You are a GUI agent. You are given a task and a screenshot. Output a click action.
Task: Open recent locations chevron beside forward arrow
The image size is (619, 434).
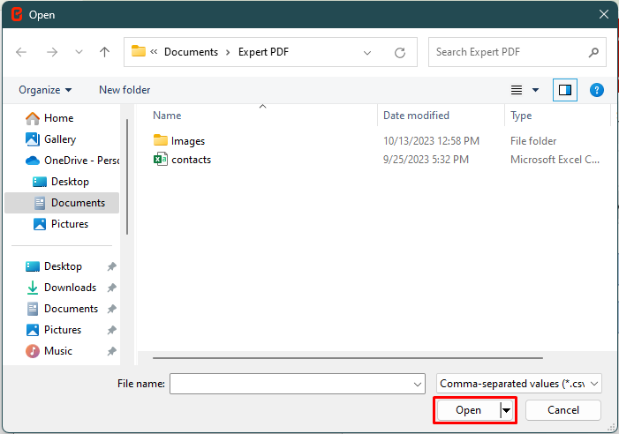79,52
